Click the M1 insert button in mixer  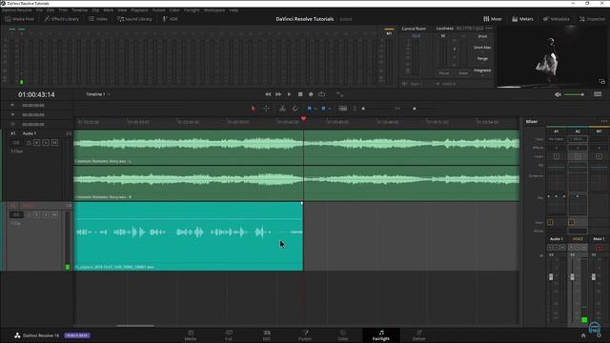(599, 156)
